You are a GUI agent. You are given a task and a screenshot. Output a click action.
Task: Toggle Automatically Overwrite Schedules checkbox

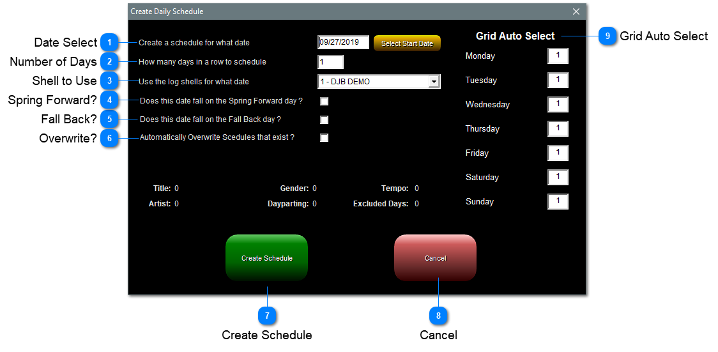(x=325, y=137)
